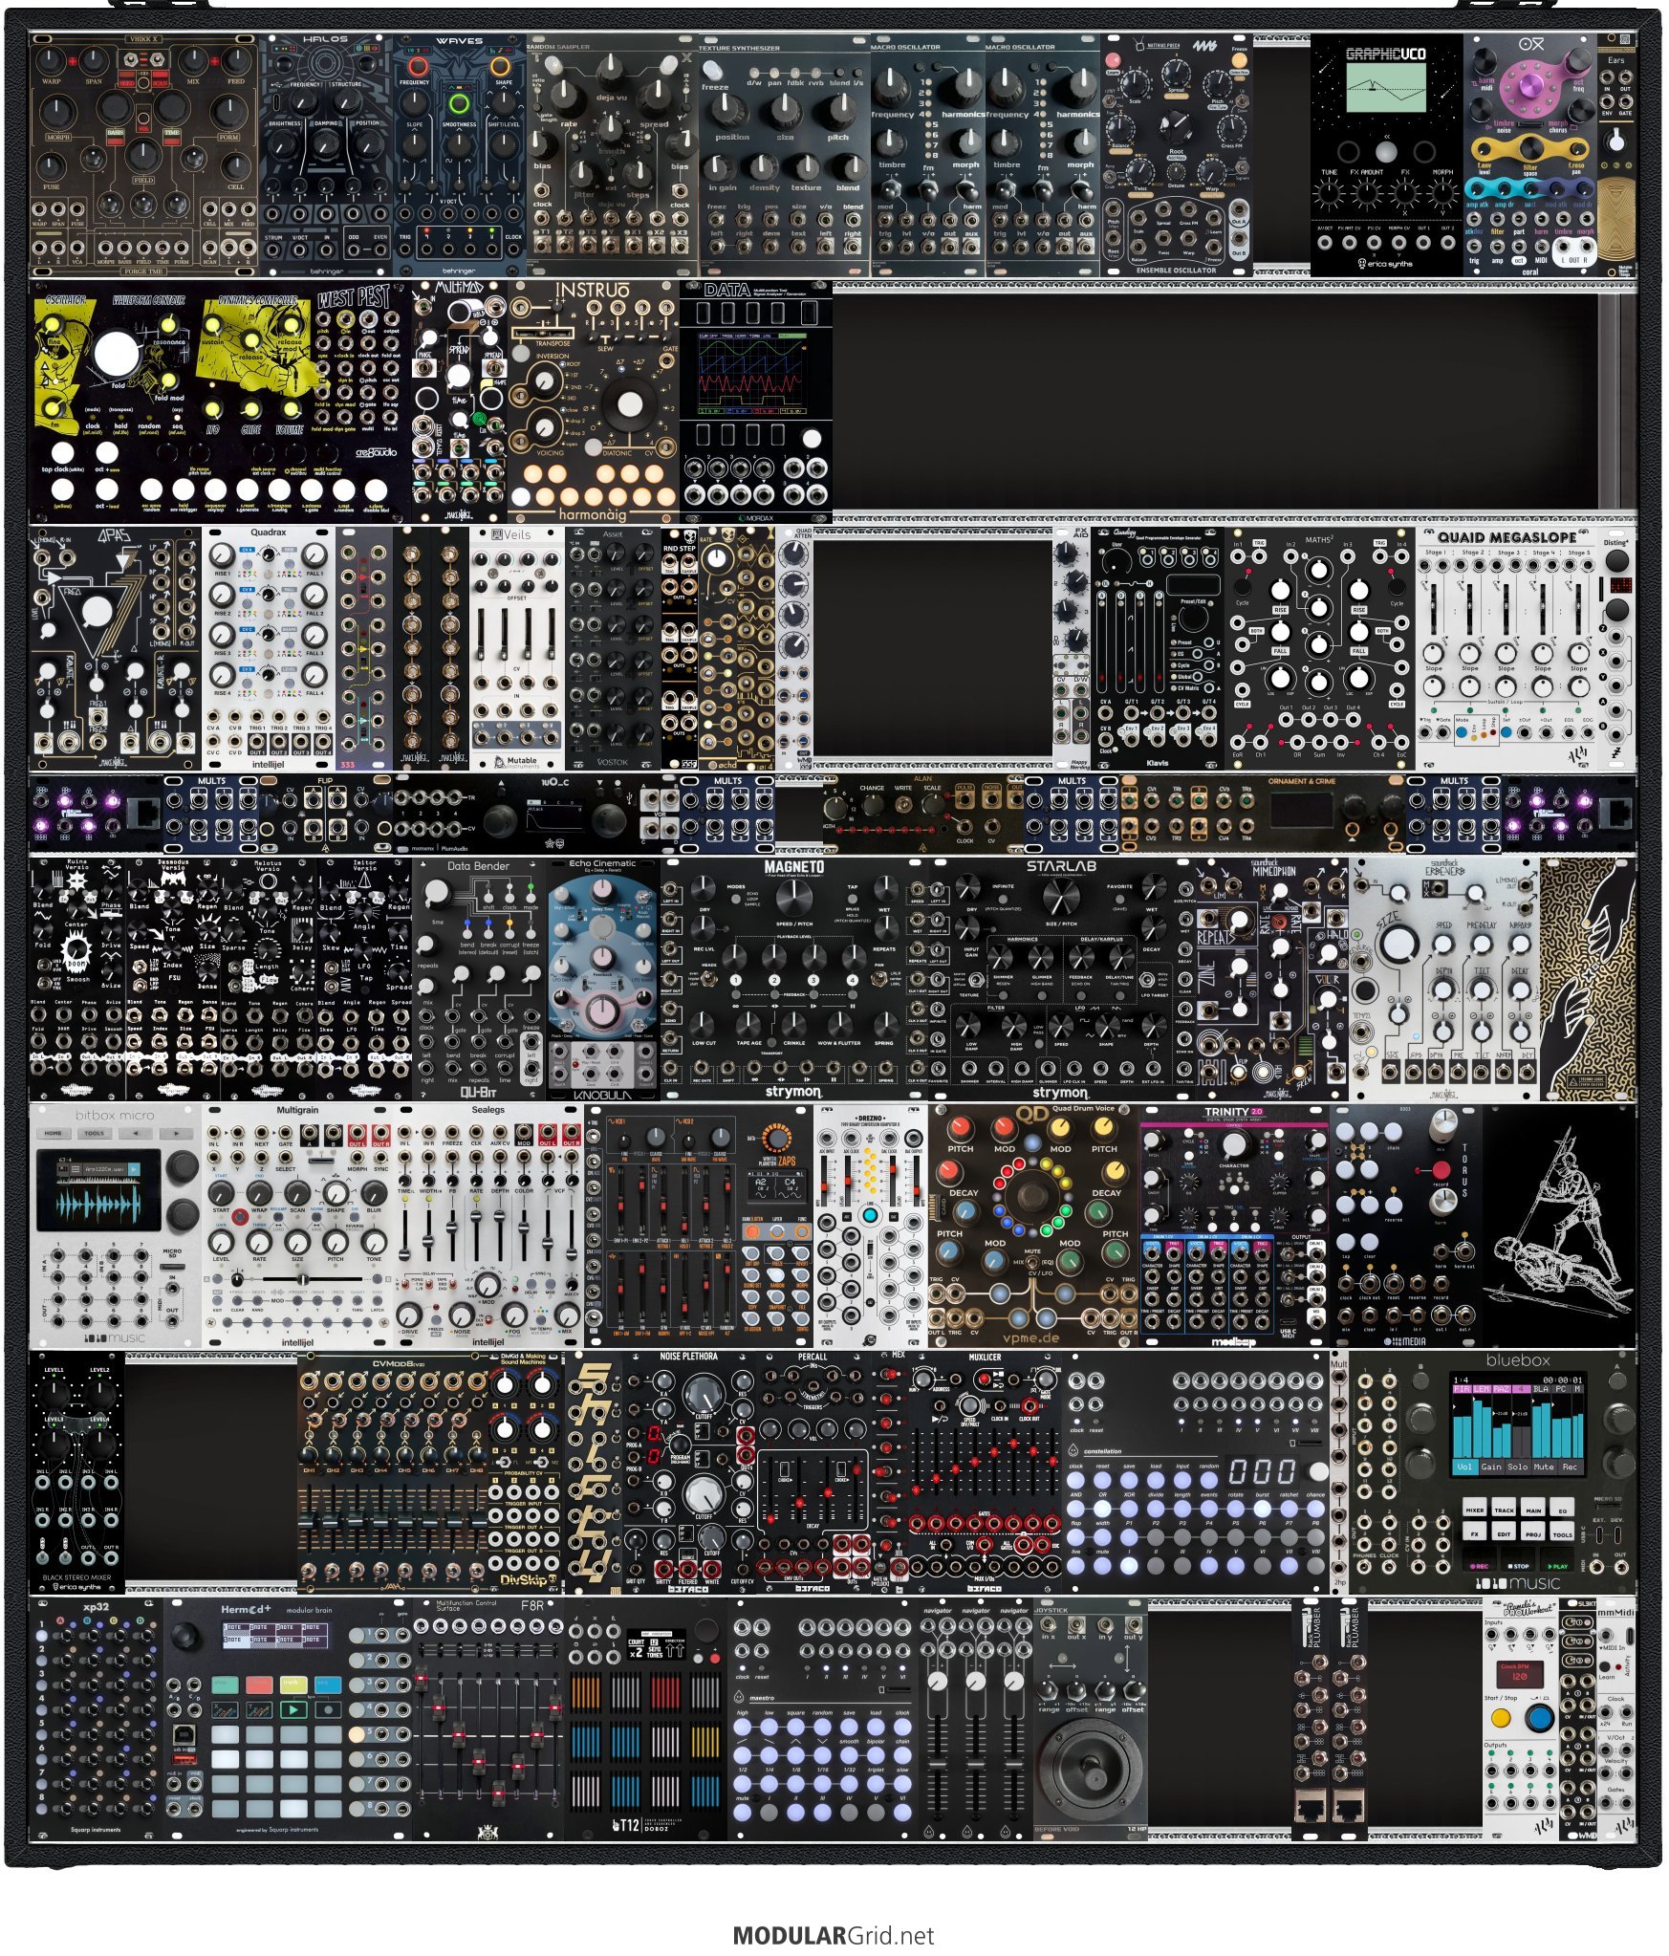Viewport: 1669px width, 1956px height.
Task: Open the Instruo harmonàig module
Action: click(x=593, y=402)
